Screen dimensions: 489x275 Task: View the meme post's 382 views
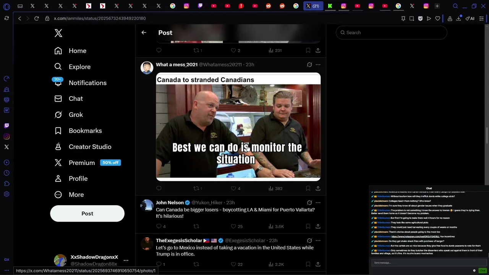(x=275, y=188)
